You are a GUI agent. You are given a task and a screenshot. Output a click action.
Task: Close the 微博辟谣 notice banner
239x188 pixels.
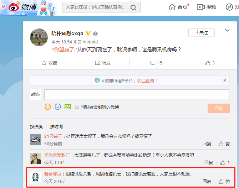[x=224, y=80]
